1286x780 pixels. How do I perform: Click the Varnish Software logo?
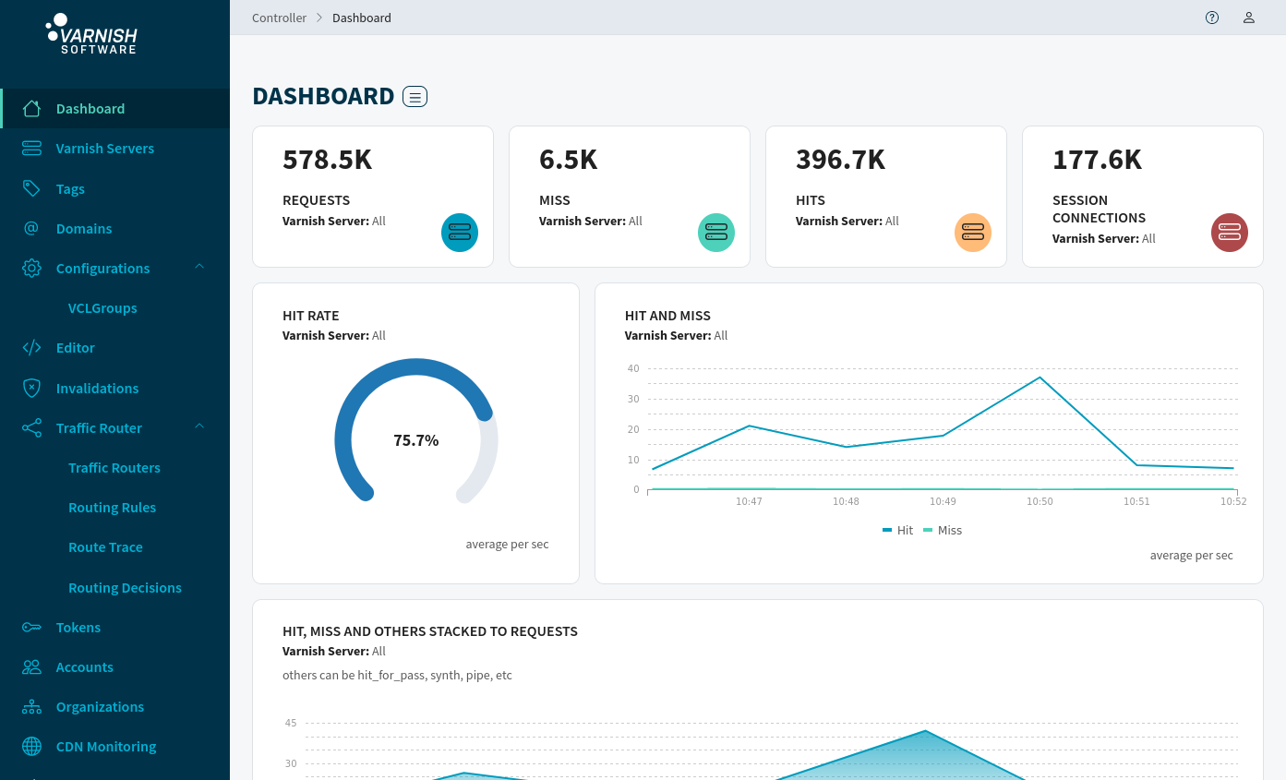coord(91,34)
